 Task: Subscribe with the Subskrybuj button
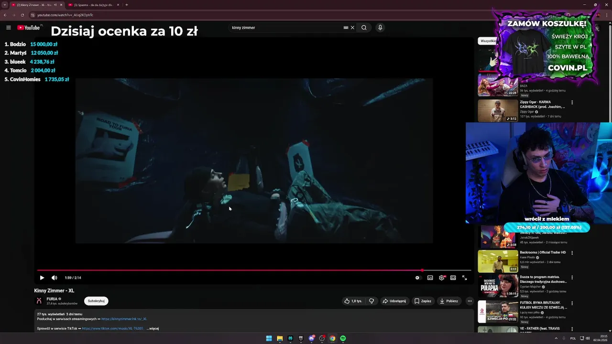pos(96,301)
